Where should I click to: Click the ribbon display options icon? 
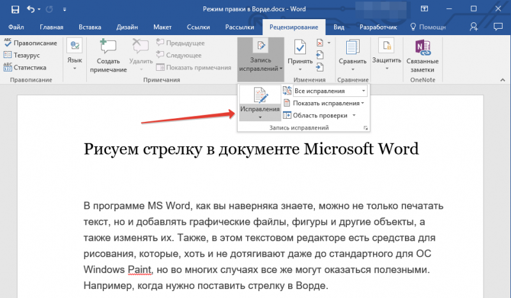[x=424, y=9]
